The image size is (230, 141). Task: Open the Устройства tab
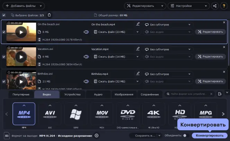(72, 94)
